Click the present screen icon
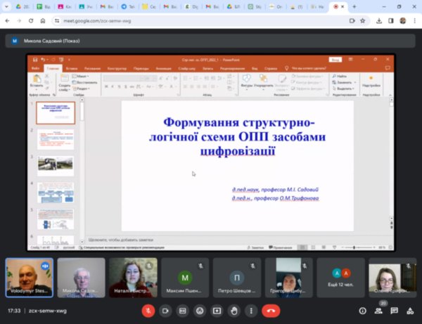422x324 pixels. 217,310
